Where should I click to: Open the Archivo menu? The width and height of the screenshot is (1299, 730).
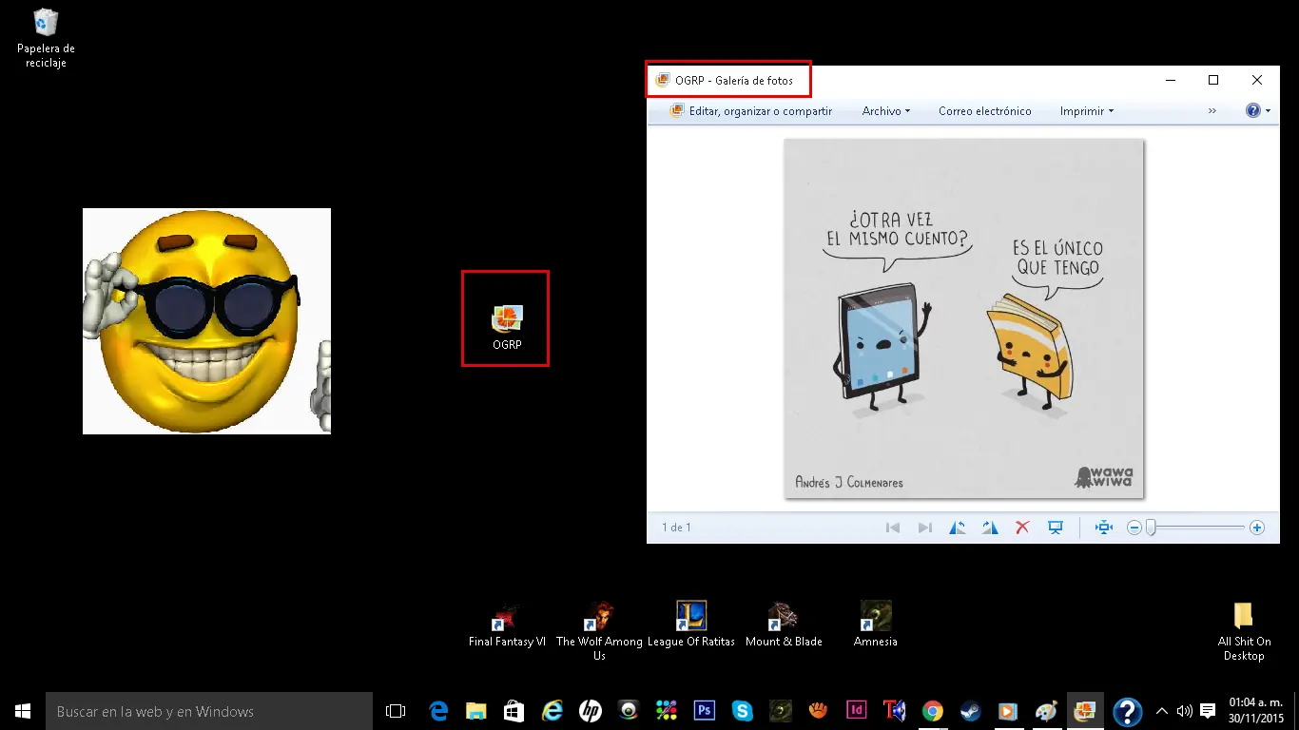(886, 111)
